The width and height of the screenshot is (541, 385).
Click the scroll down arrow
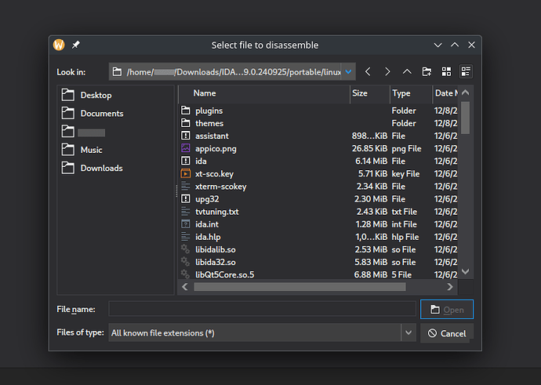pos(465,271)
